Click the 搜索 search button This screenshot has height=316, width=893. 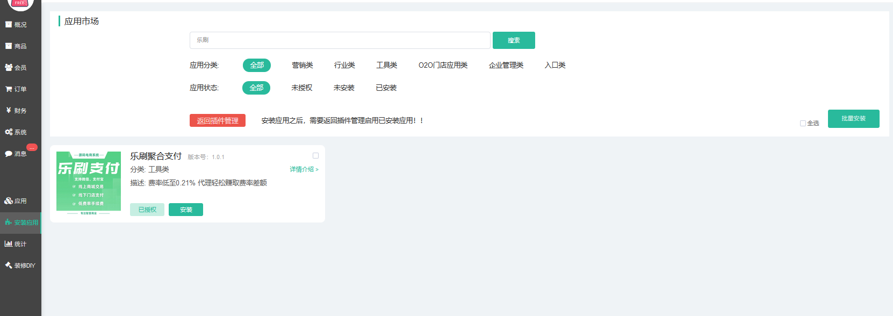(514, 40)
